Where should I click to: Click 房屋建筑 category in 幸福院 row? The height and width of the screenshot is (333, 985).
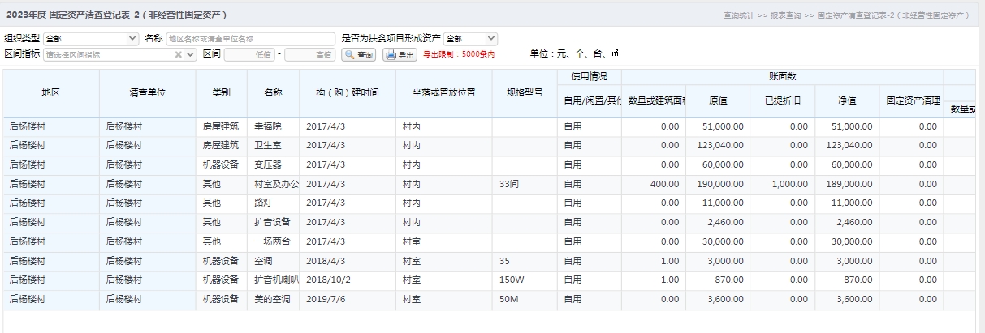[221, 126]
